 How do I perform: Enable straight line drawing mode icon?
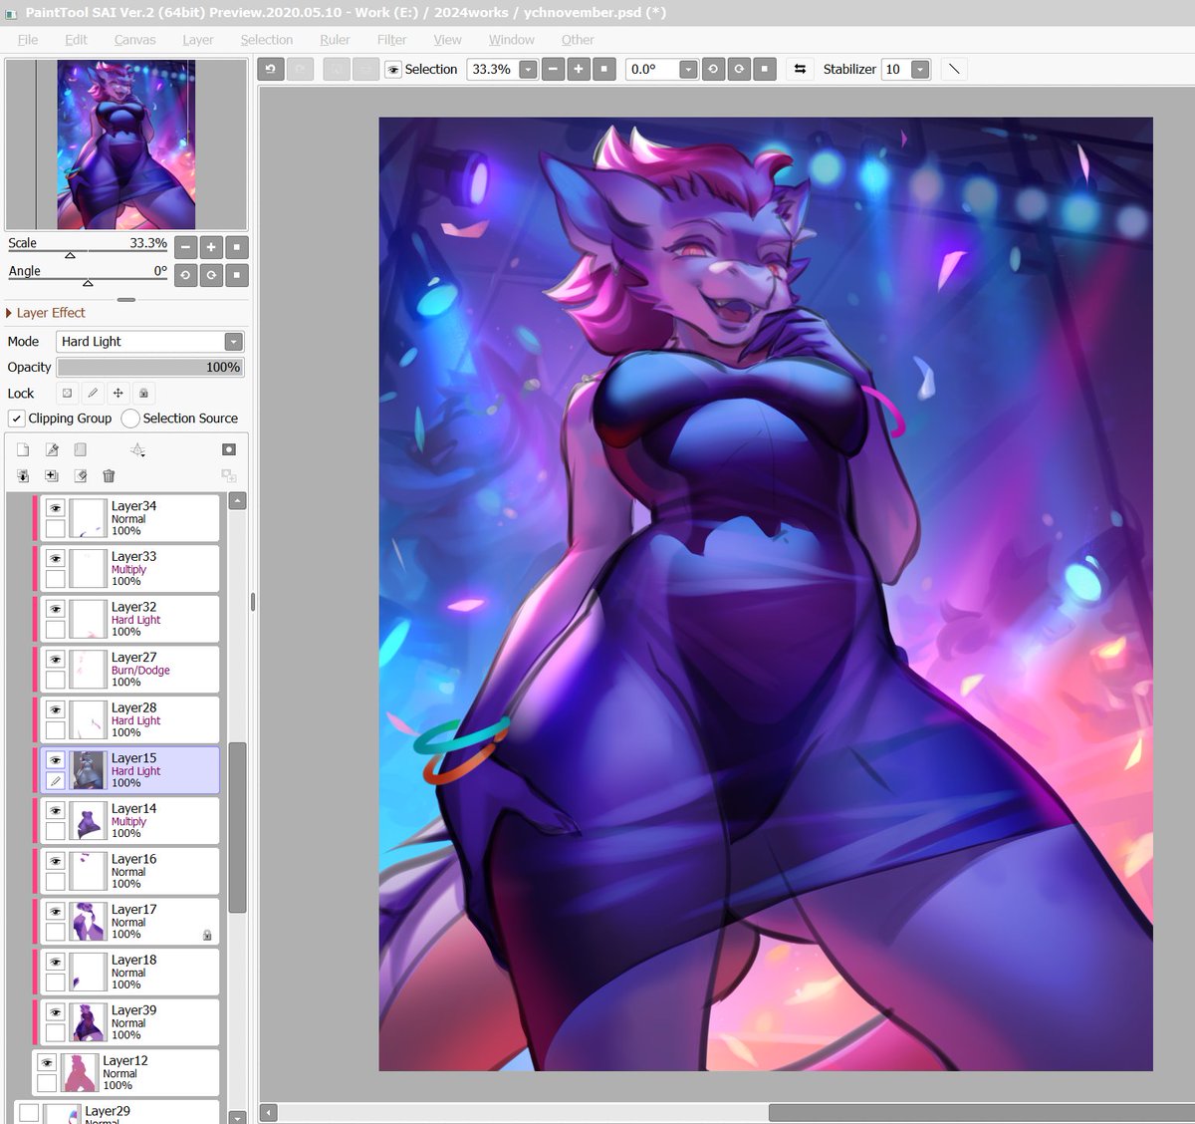tap(954, 69)
